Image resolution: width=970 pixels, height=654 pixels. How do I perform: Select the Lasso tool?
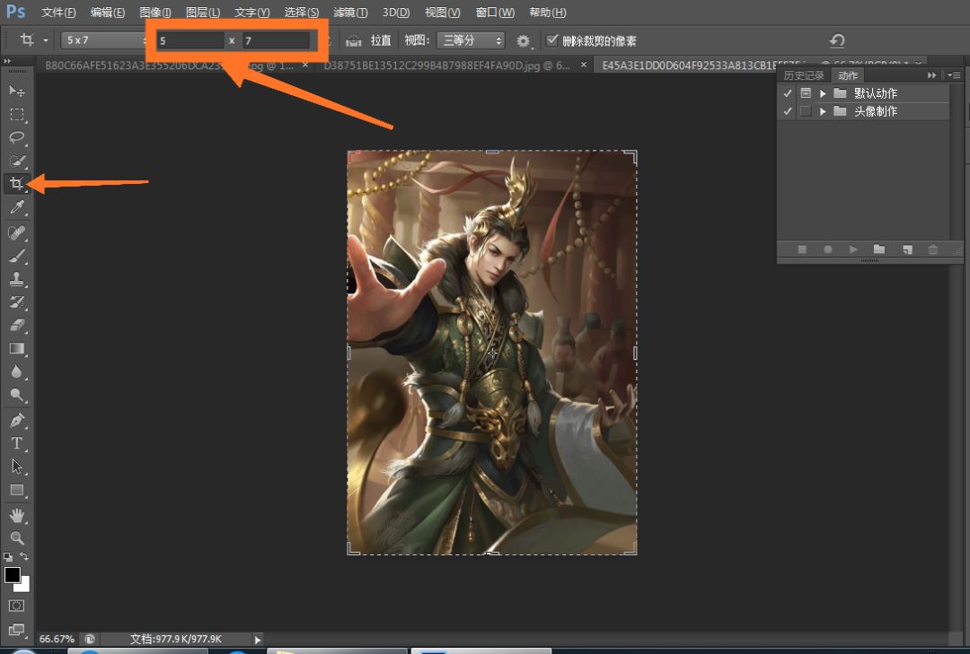[x=16, y=137]
